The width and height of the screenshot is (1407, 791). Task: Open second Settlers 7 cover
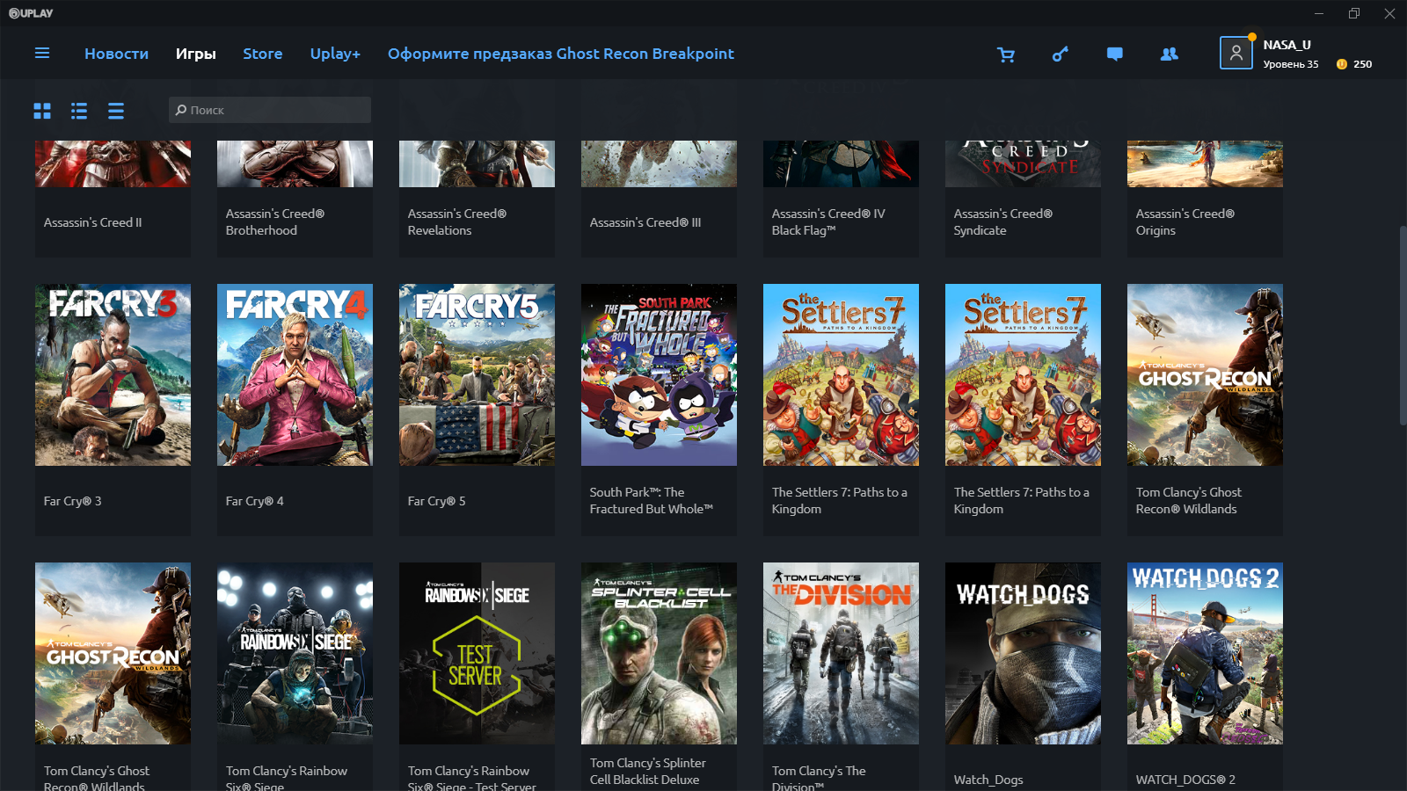1023,374
